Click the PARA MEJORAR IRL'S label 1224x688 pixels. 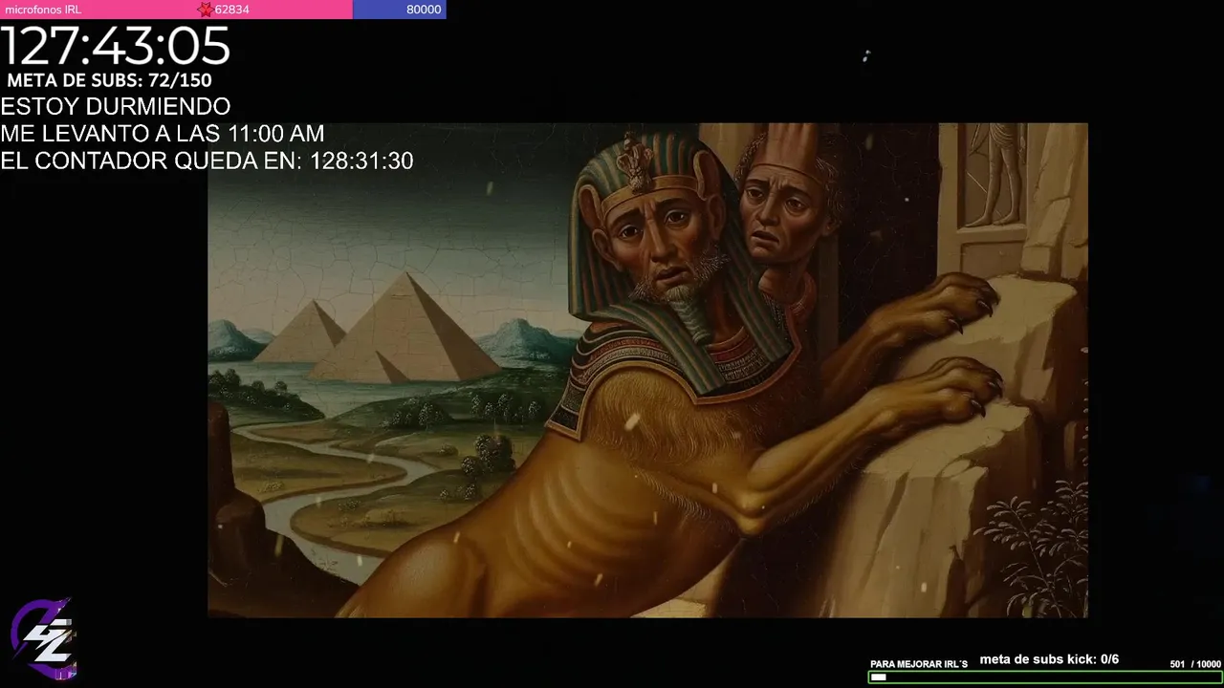point(919,664)
